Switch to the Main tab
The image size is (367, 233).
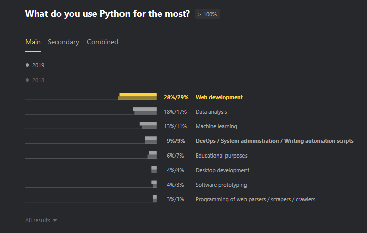[33, 42]
